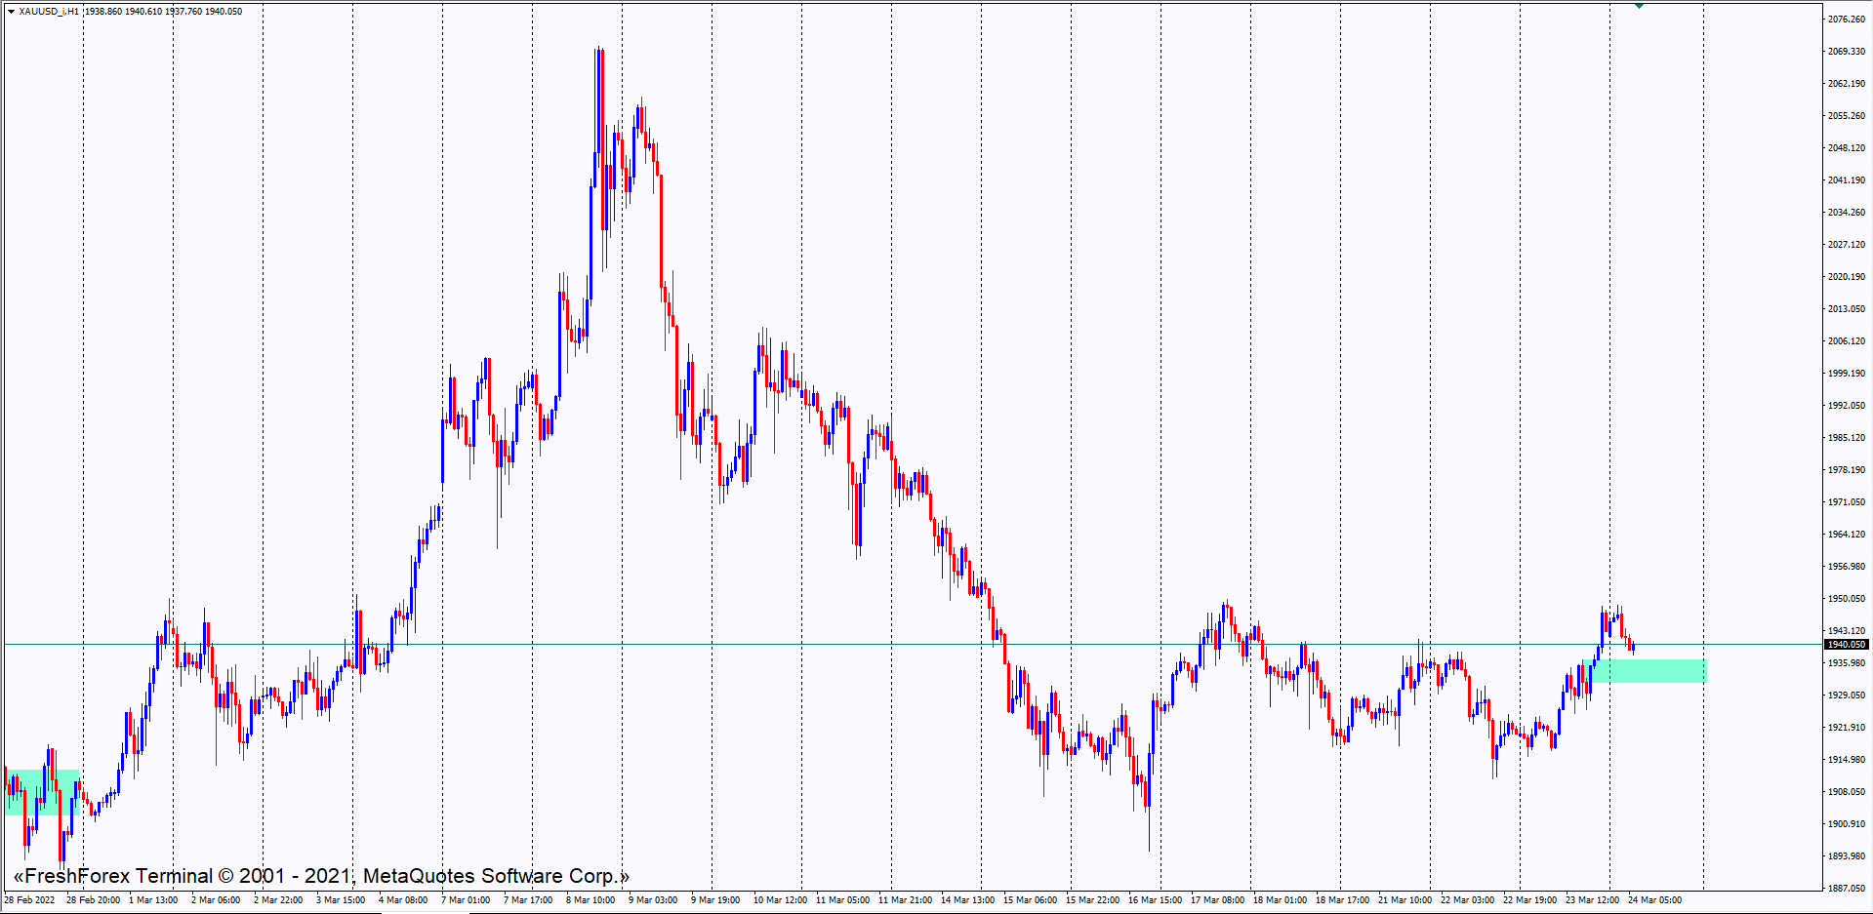1873x914 pixels.
Task: Click the XAUUSD_i,H1 chart symbol title
Action: (x=49, y=12)
